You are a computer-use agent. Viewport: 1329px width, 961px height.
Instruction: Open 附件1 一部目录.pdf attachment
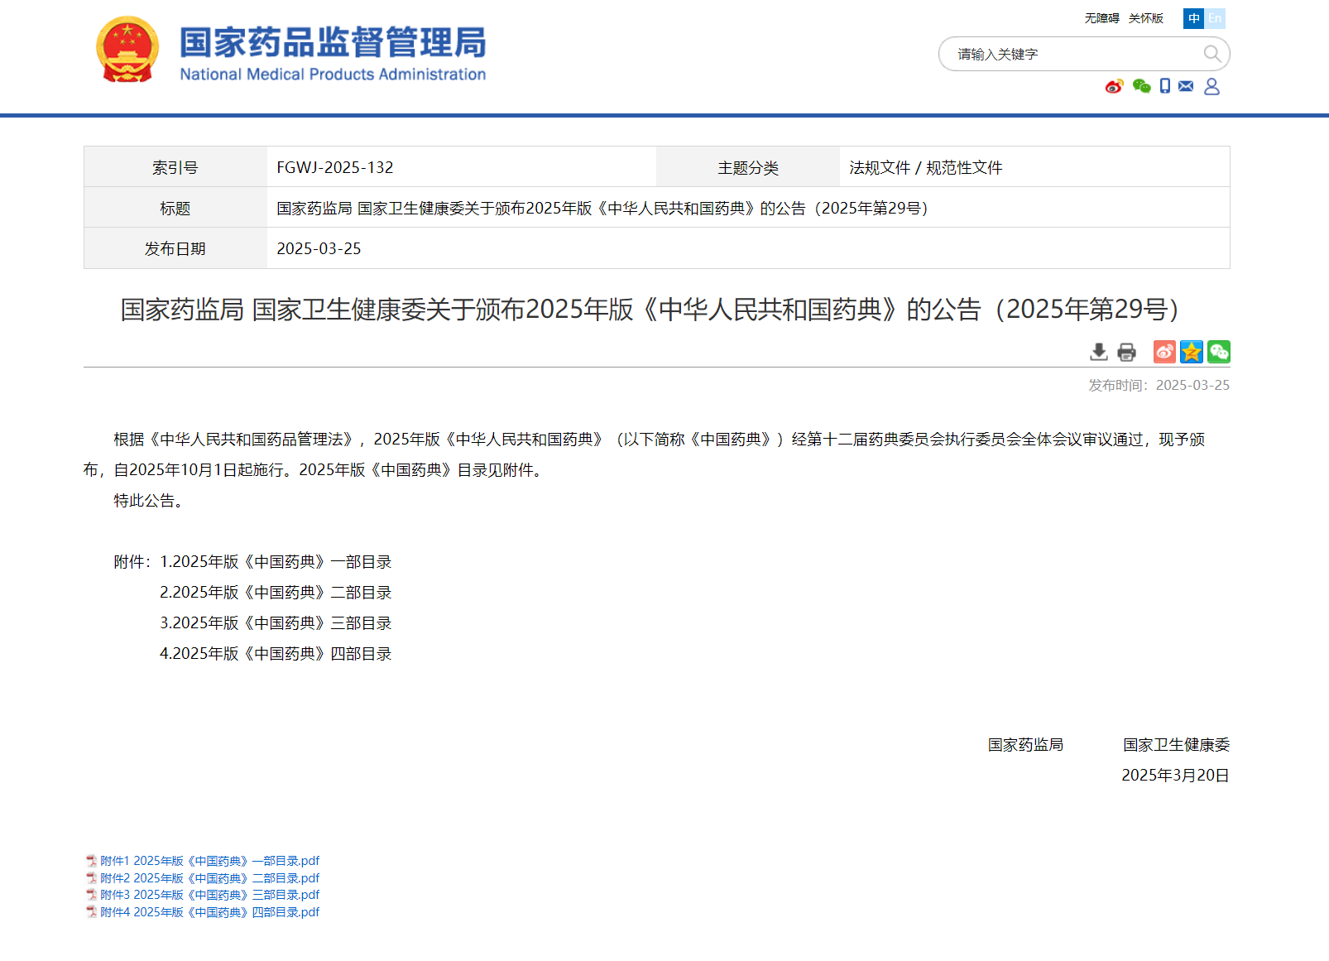pos(209,861)
